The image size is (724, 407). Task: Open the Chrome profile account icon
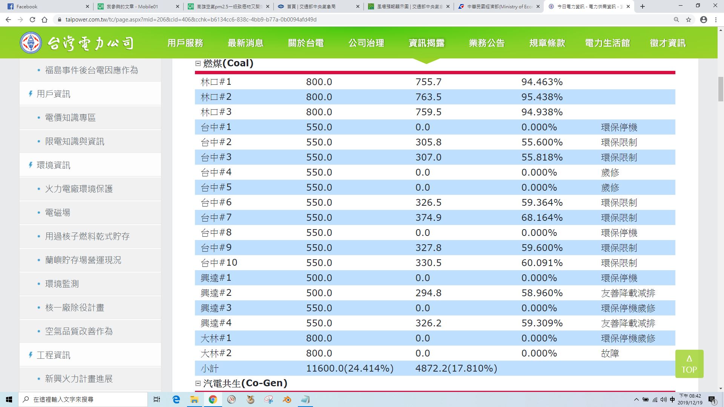(704, 20)
